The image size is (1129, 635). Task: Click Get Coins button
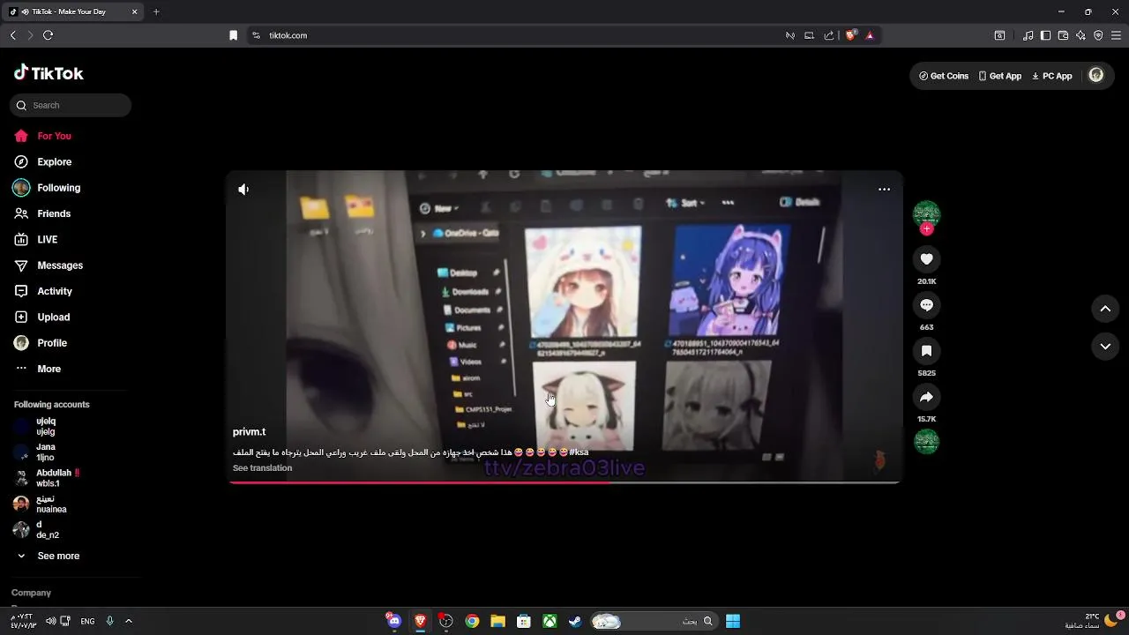944,76
